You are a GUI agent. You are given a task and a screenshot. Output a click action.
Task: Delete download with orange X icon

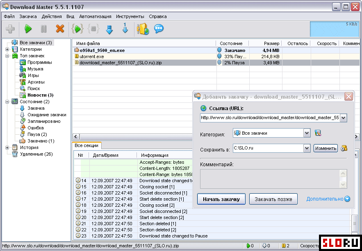(60, 29)
